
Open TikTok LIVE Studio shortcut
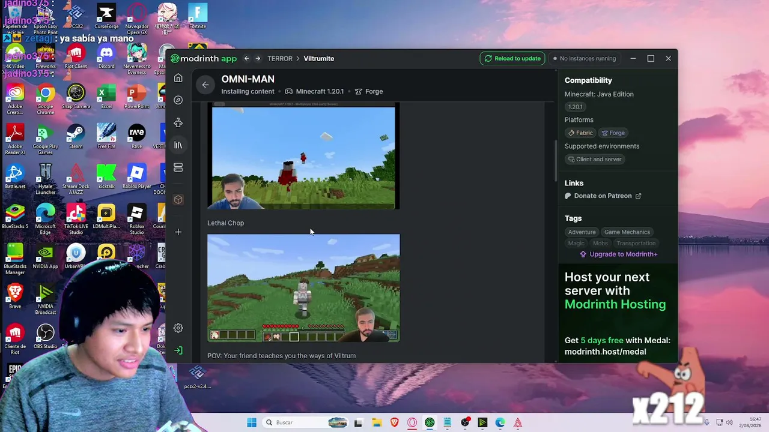click(76, 220)
